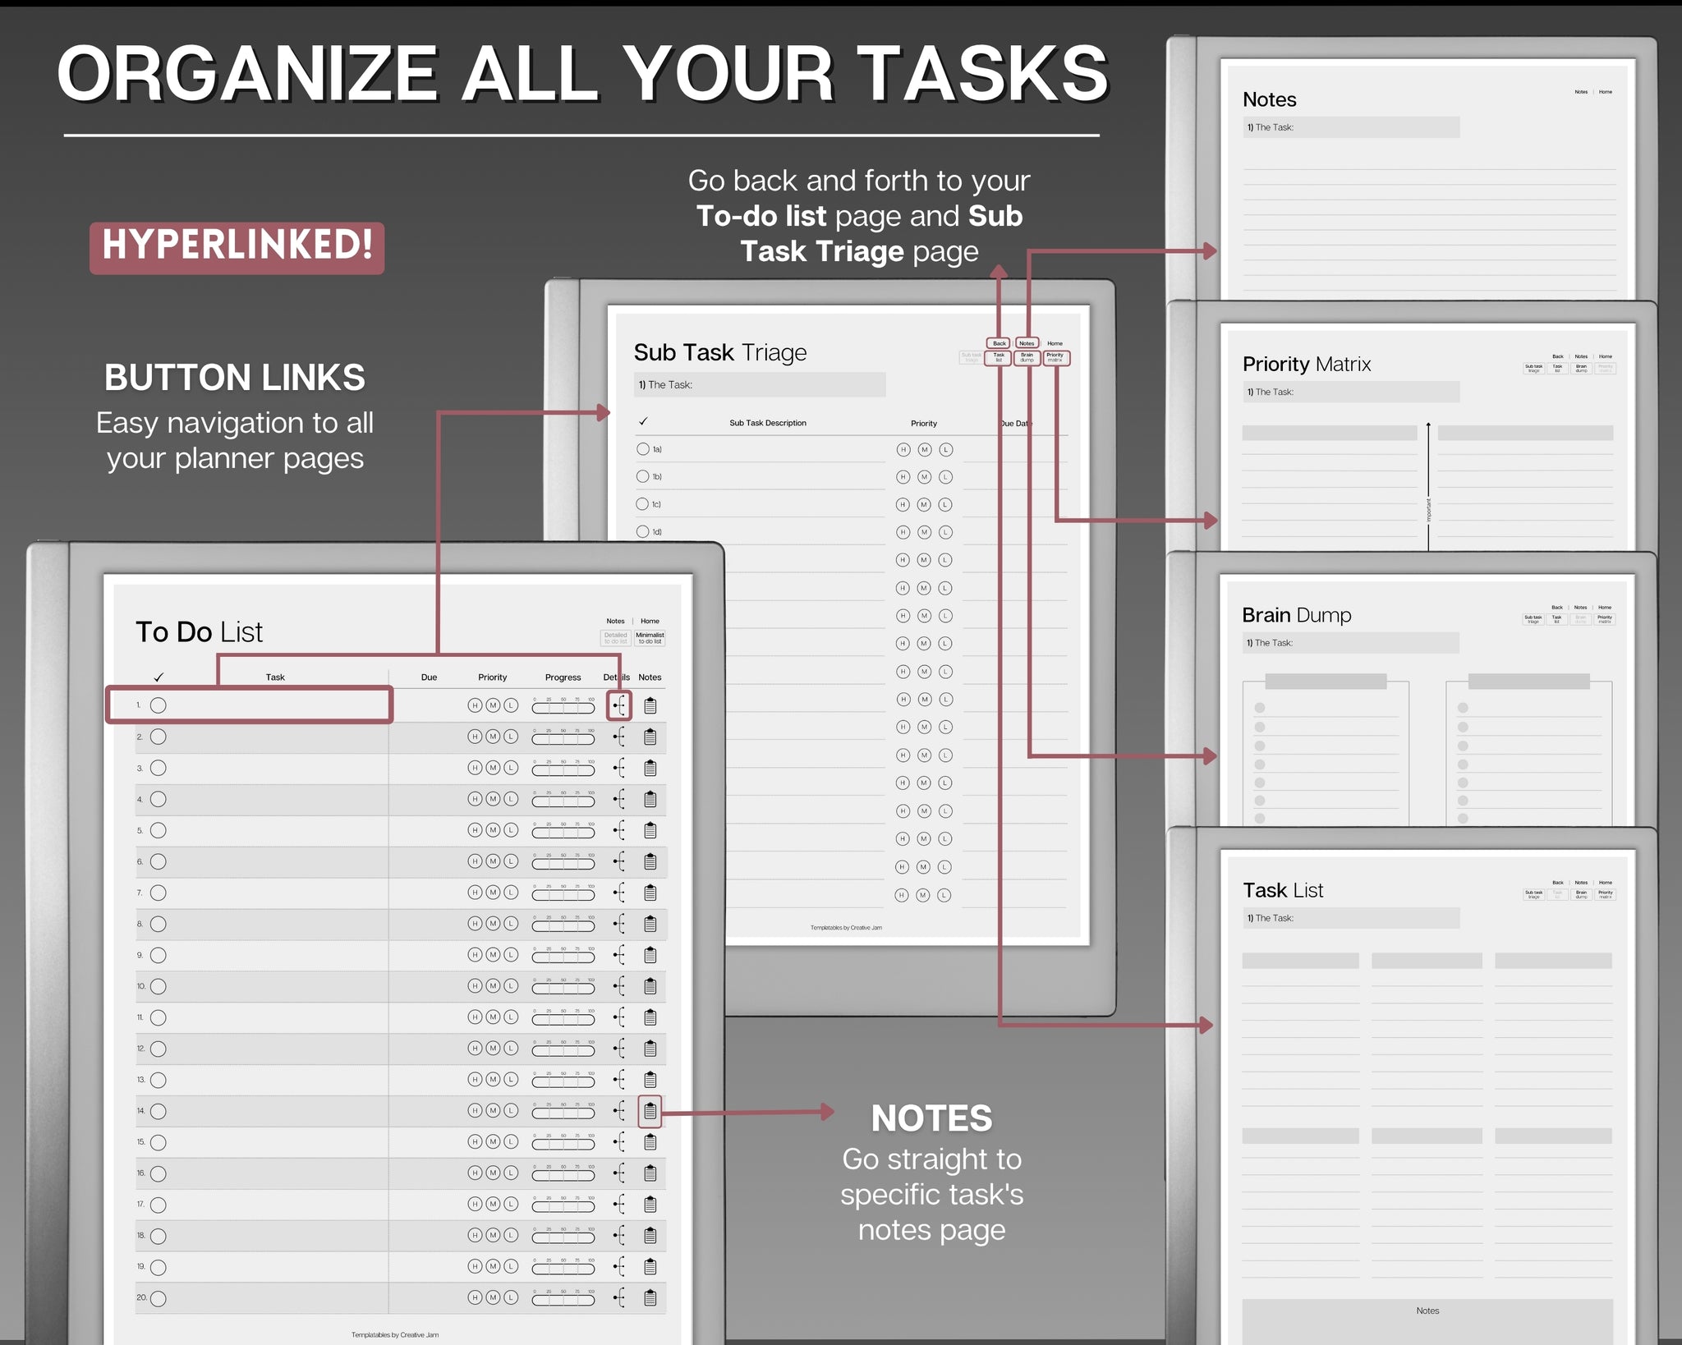
Task: Click Home link on To Do List page
Action: [650, 622]
